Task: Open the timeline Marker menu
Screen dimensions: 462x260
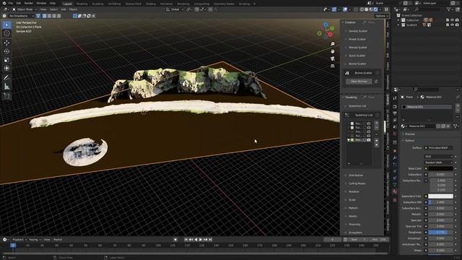Action: coord(58,240)
